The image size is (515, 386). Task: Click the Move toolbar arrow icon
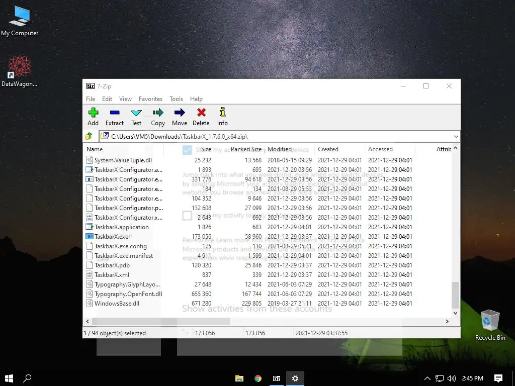pyautogui.click(x=180, y=113)
